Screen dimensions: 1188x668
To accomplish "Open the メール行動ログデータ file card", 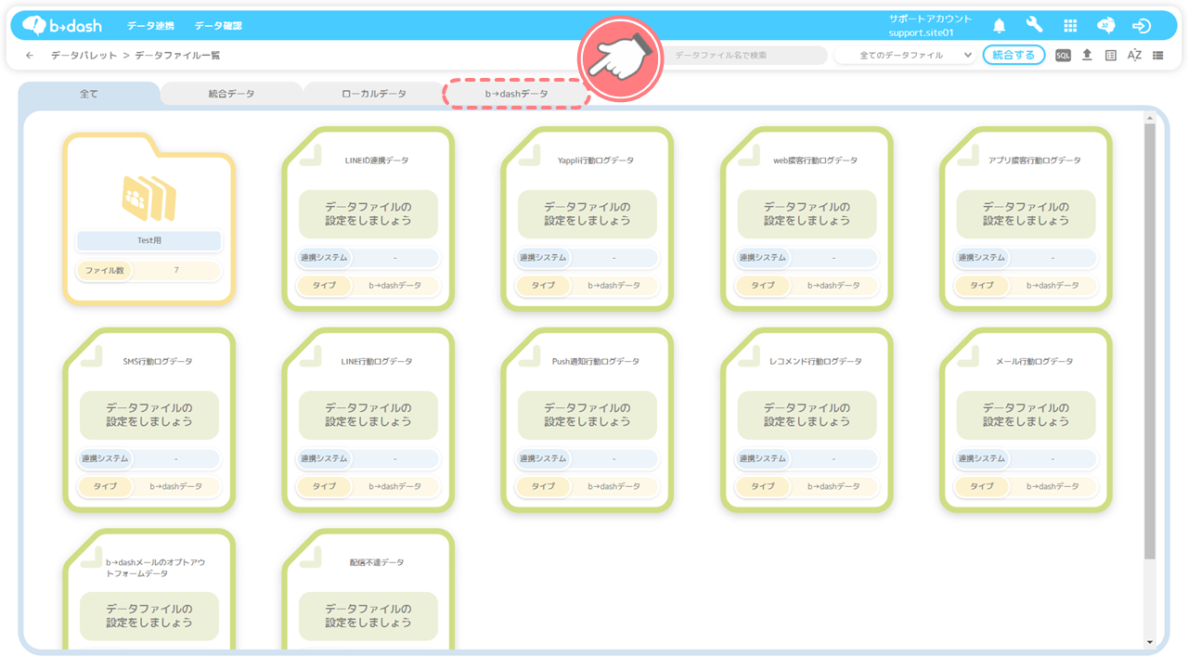I will (x=1026, y=419).
